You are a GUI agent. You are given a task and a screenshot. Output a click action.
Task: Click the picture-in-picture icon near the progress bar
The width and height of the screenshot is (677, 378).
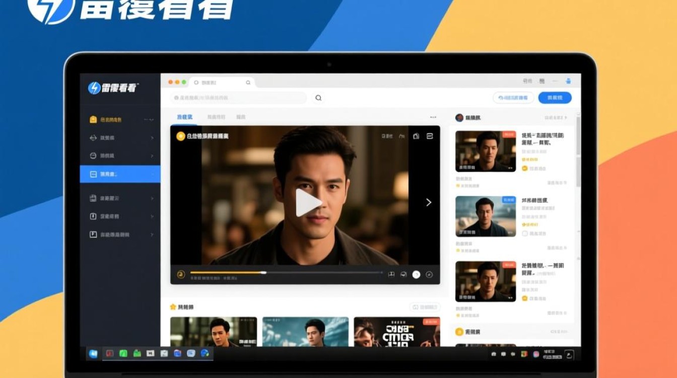392,273
